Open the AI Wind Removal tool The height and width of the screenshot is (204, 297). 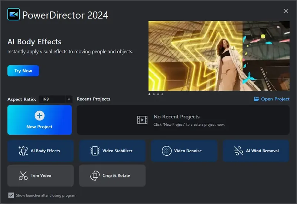coord(256,151)
